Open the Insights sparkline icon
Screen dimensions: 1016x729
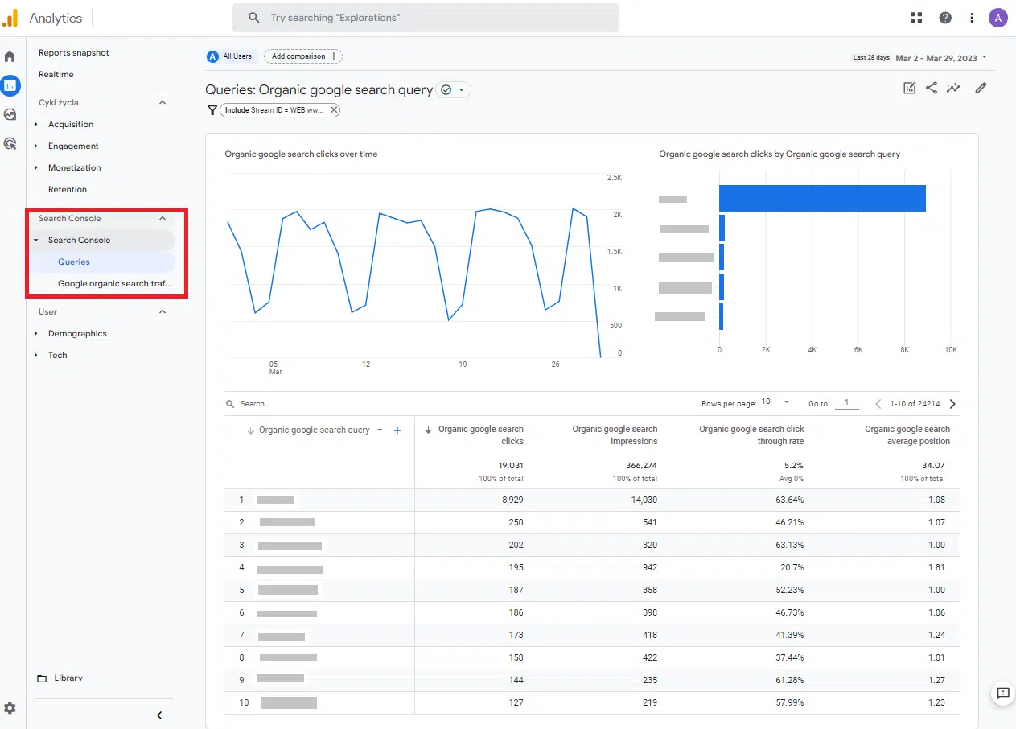953,89
